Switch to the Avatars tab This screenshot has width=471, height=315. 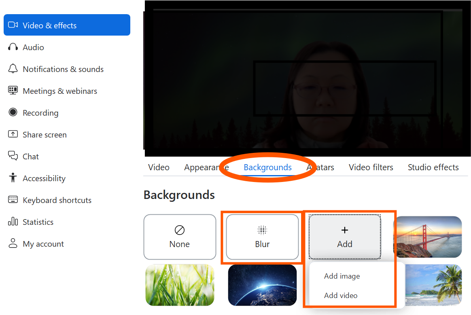(320, 167)
